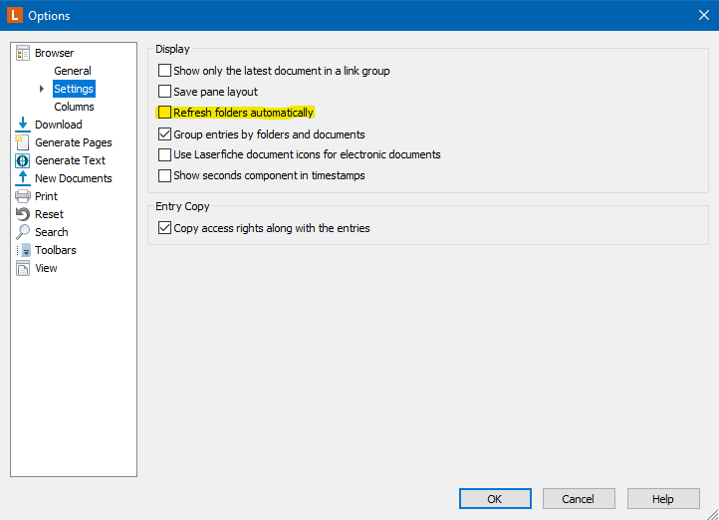Select General under Browser
719x520 pixels.
(x=73, y=71)
